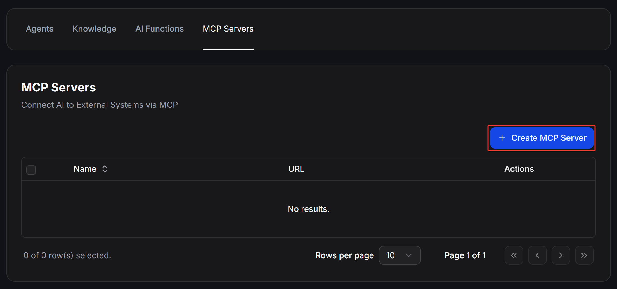617x289 pixels.
Task: Click the URL column header
Action: point(296,169)
